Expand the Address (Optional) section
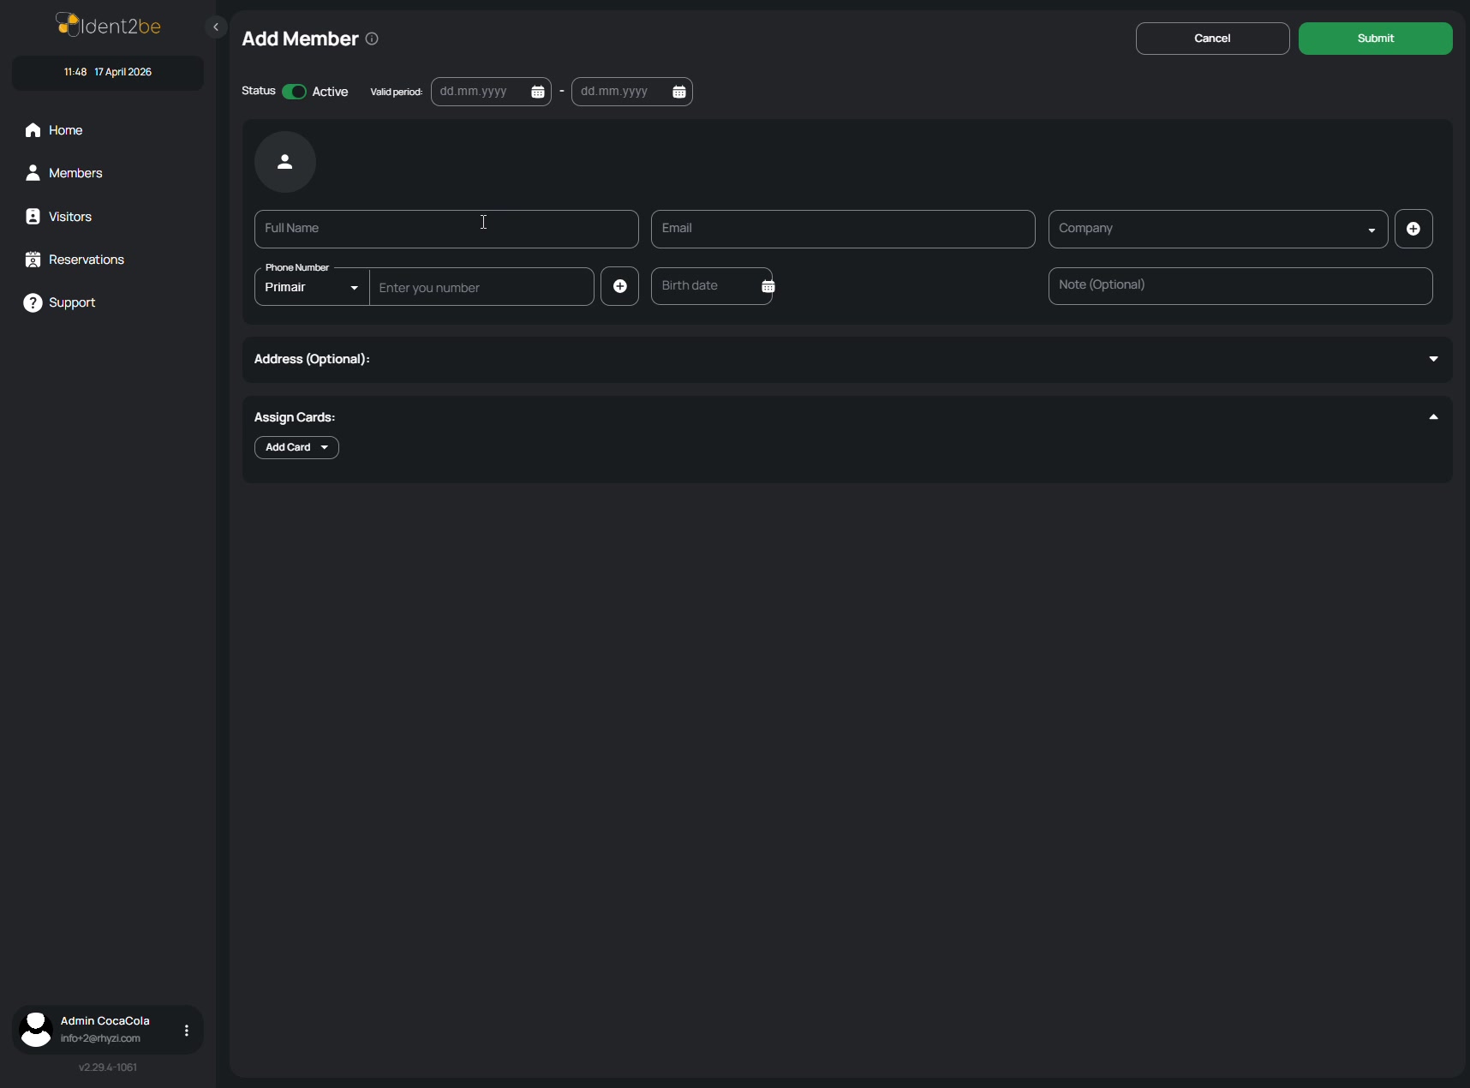This screenshot has width=1470, height=1088. [1433, 359]
